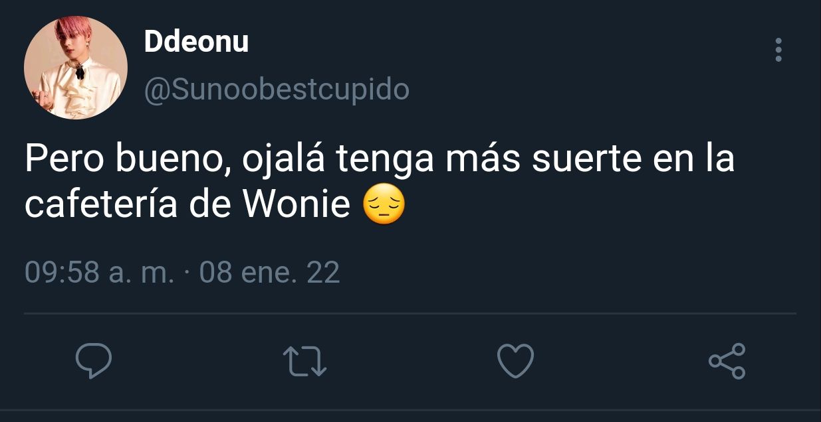
Task: Open the reply speech bubble icon
Action: 93,361
